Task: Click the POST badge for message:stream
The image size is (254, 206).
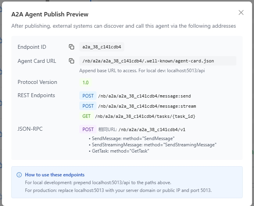Action: [x=88, y=106]
